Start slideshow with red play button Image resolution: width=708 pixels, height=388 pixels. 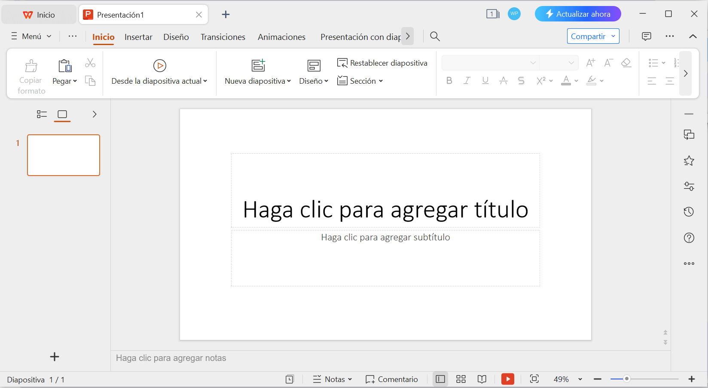[x=508, y=379]
